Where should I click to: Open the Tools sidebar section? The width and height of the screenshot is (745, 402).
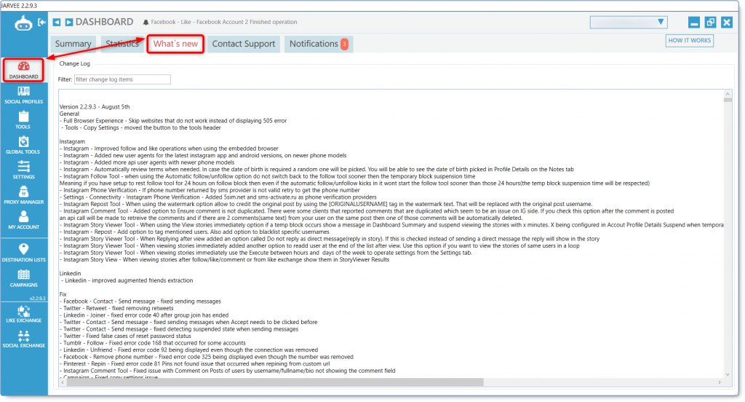pyautogui.click(x=23, y=119)
